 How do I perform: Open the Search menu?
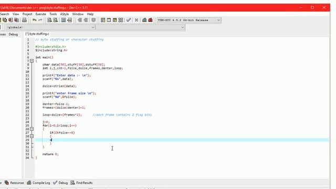pyautogui.click(x=5, y=14)
